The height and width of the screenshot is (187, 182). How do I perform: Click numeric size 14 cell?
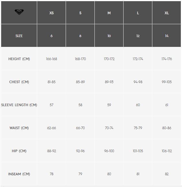pyautogui.click(x=167, y=36)
